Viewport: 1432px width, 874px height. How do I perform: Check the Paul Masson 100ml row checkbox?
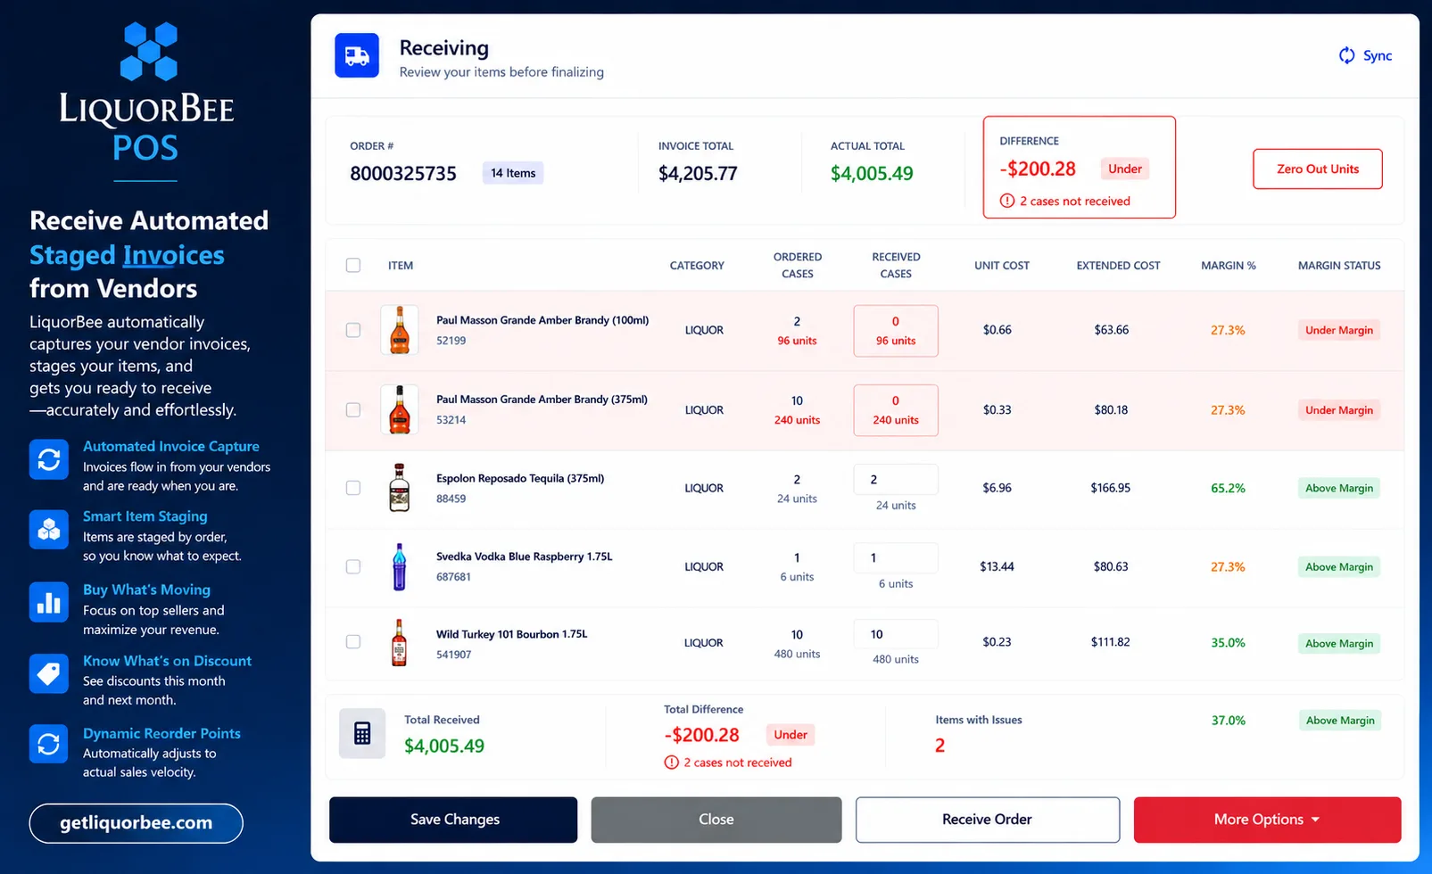tap(353, 330)
